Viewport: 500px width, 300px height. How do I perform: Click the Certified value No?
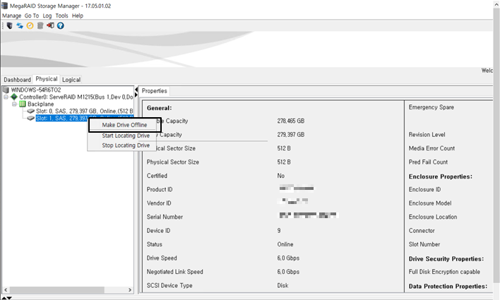(x=280, y=176)
